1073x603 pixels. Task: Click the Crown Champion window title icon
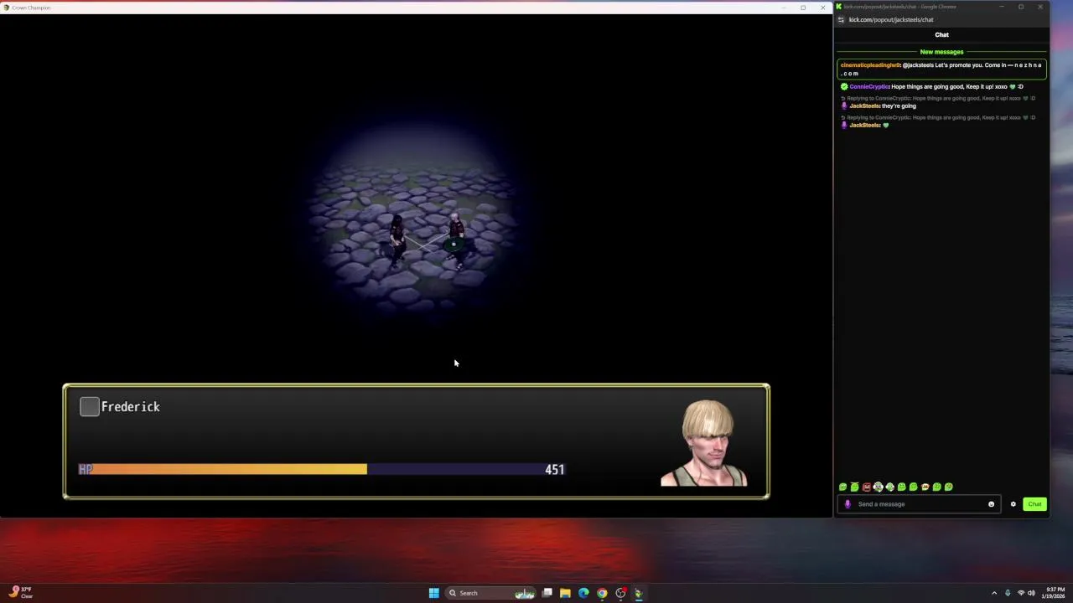pos(7,8)
